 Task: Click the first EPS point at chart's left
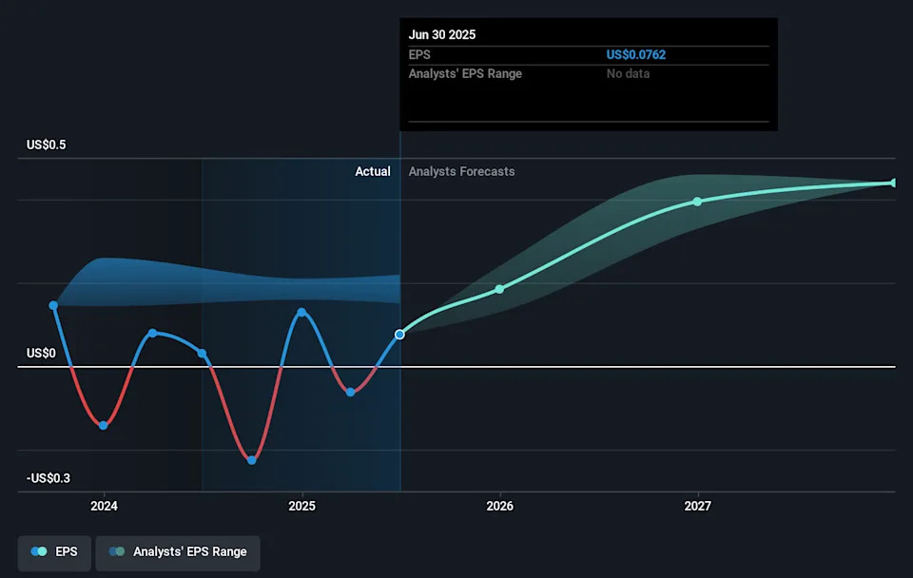[x=53, y=305]
